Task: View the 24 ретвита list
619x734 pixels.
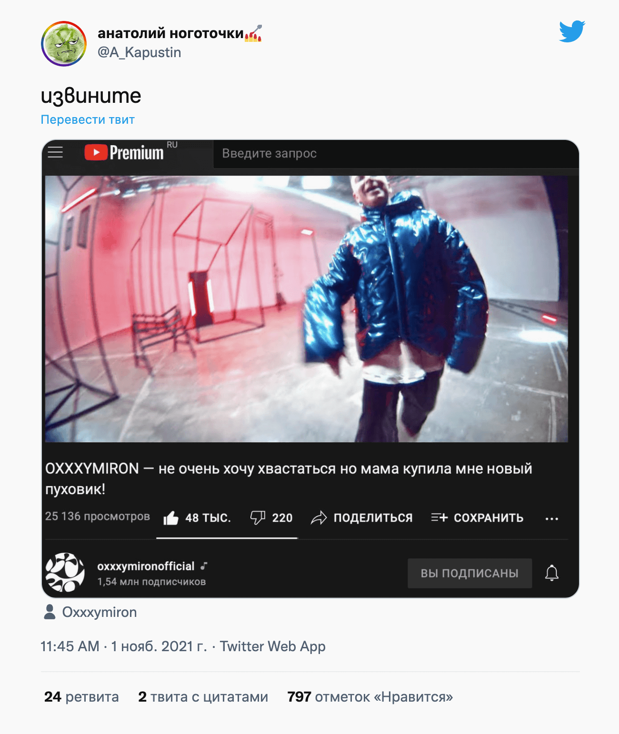Action: click(x=81, y=697)
